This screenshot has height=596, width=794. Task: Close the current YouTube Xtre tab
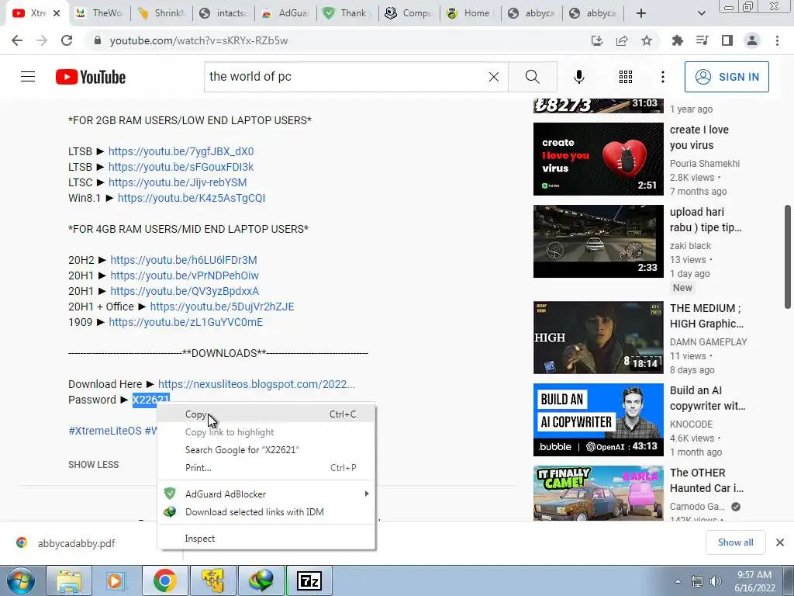click(x=57, y=13)
